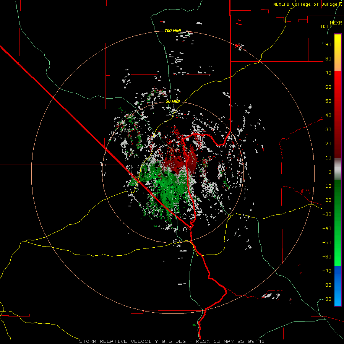Click the KT units label above the color scale
344x344 pixels.
click(x=326, y=26)
